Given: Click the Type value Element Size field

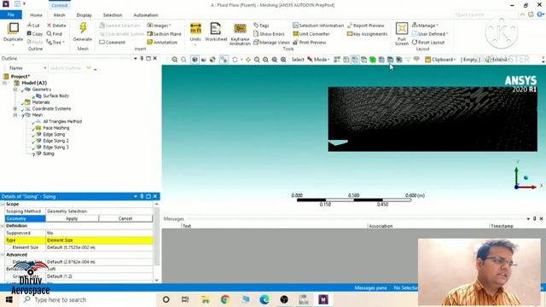Looking at the screenshot, I should pos(99,240).
